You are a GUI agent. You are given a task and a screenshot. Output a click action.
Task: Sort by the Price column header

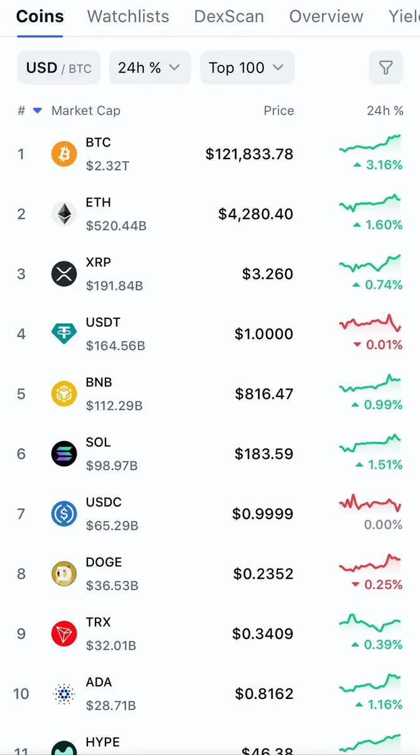[x=279, y=111]
